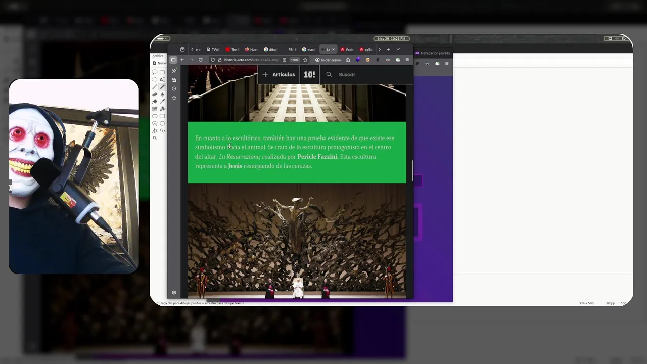Select the Line tool
This screenshot has width=647, height=364.
pos(155,87)
